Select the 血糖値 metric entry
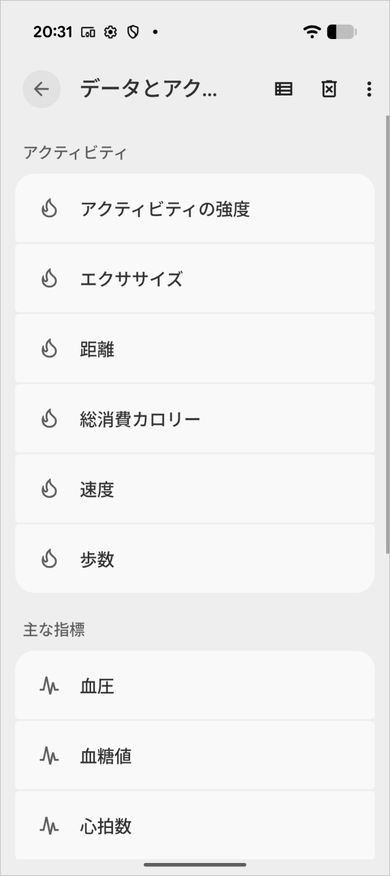Screen dimensions: 390x876 195,756
